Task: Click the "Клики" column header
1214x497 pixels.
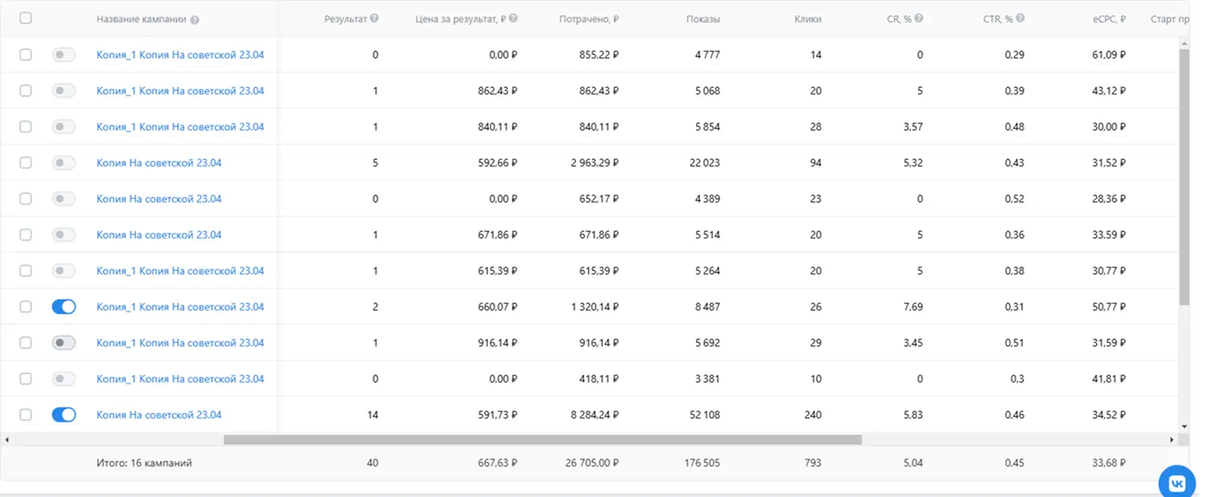Action: [x=808, y=19]
